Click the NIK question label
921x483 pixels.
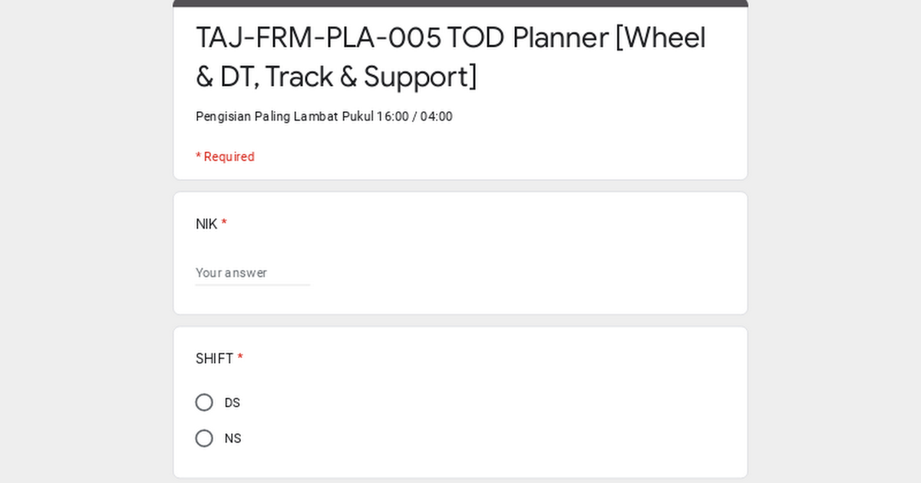[206, 224]
